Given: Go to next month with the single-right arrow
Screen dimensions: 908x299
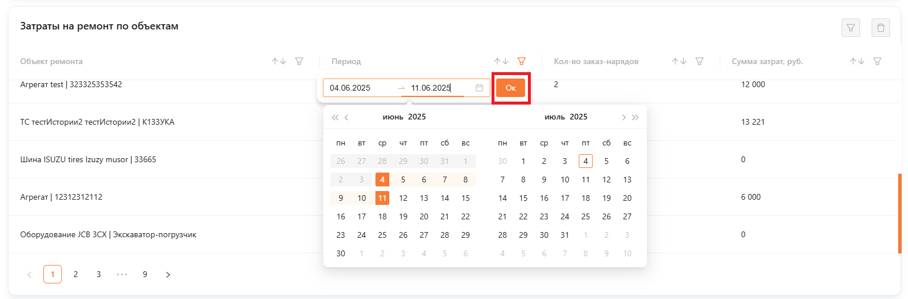Looking at the screenshot, I should [624, 117].
